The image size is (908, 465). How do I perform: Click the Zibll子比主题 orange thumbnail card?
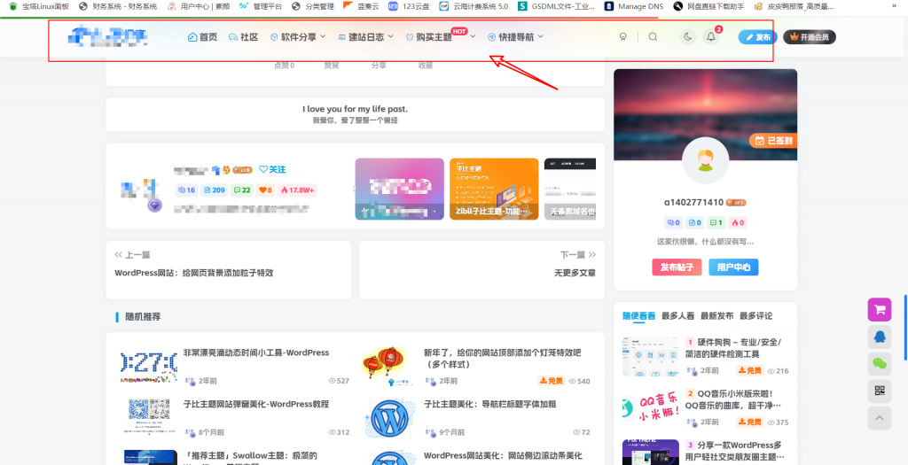[494, 190]
